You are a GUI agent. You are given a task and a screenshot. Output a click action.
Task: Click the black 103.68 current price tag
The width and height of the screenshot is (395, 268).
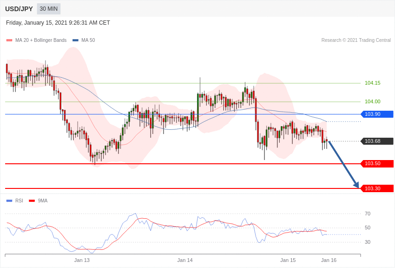tap(377, 141)
